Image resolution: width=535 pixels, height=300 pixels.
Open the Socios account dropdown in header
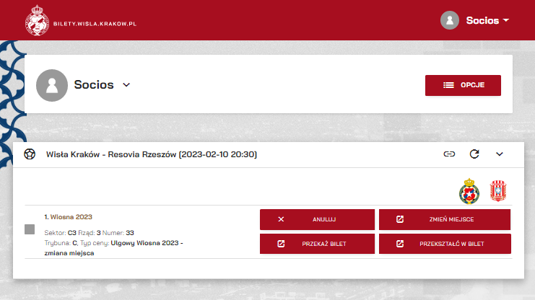click(x=487, y=20)
